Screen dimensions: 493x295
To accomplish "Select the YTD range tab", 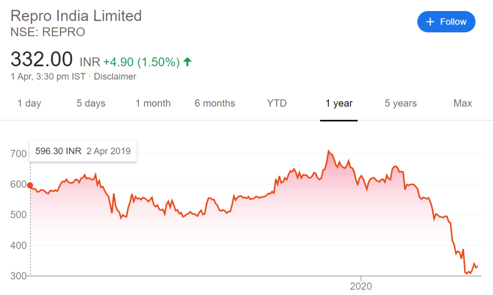I will click(277, 103).
